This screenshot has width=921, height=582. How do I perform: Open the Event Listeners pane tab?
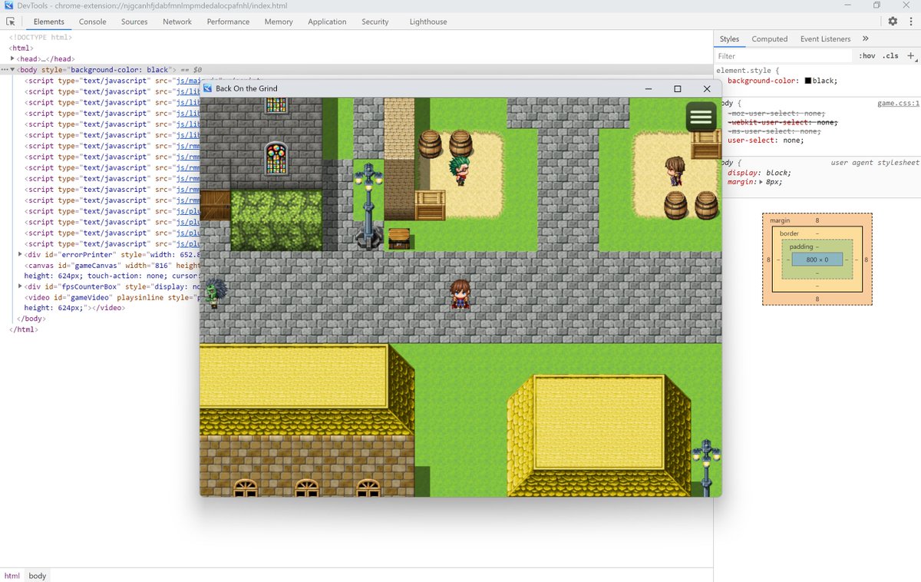click(x=825, y=38)
